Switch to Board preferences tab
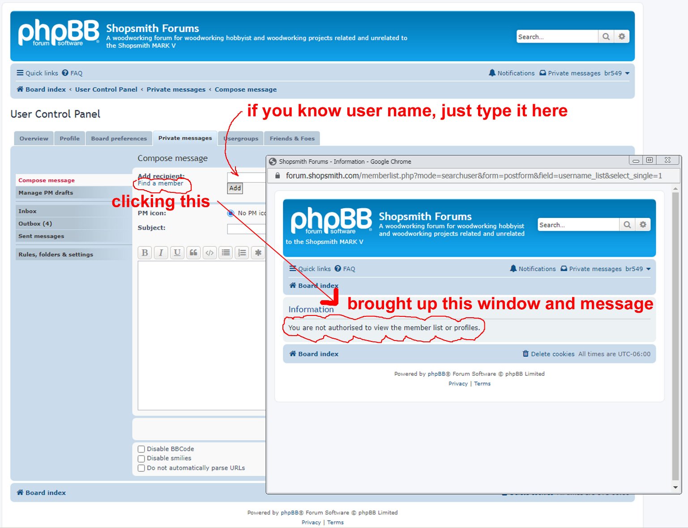Screen dimensions: 688x528 pos(119,138)
